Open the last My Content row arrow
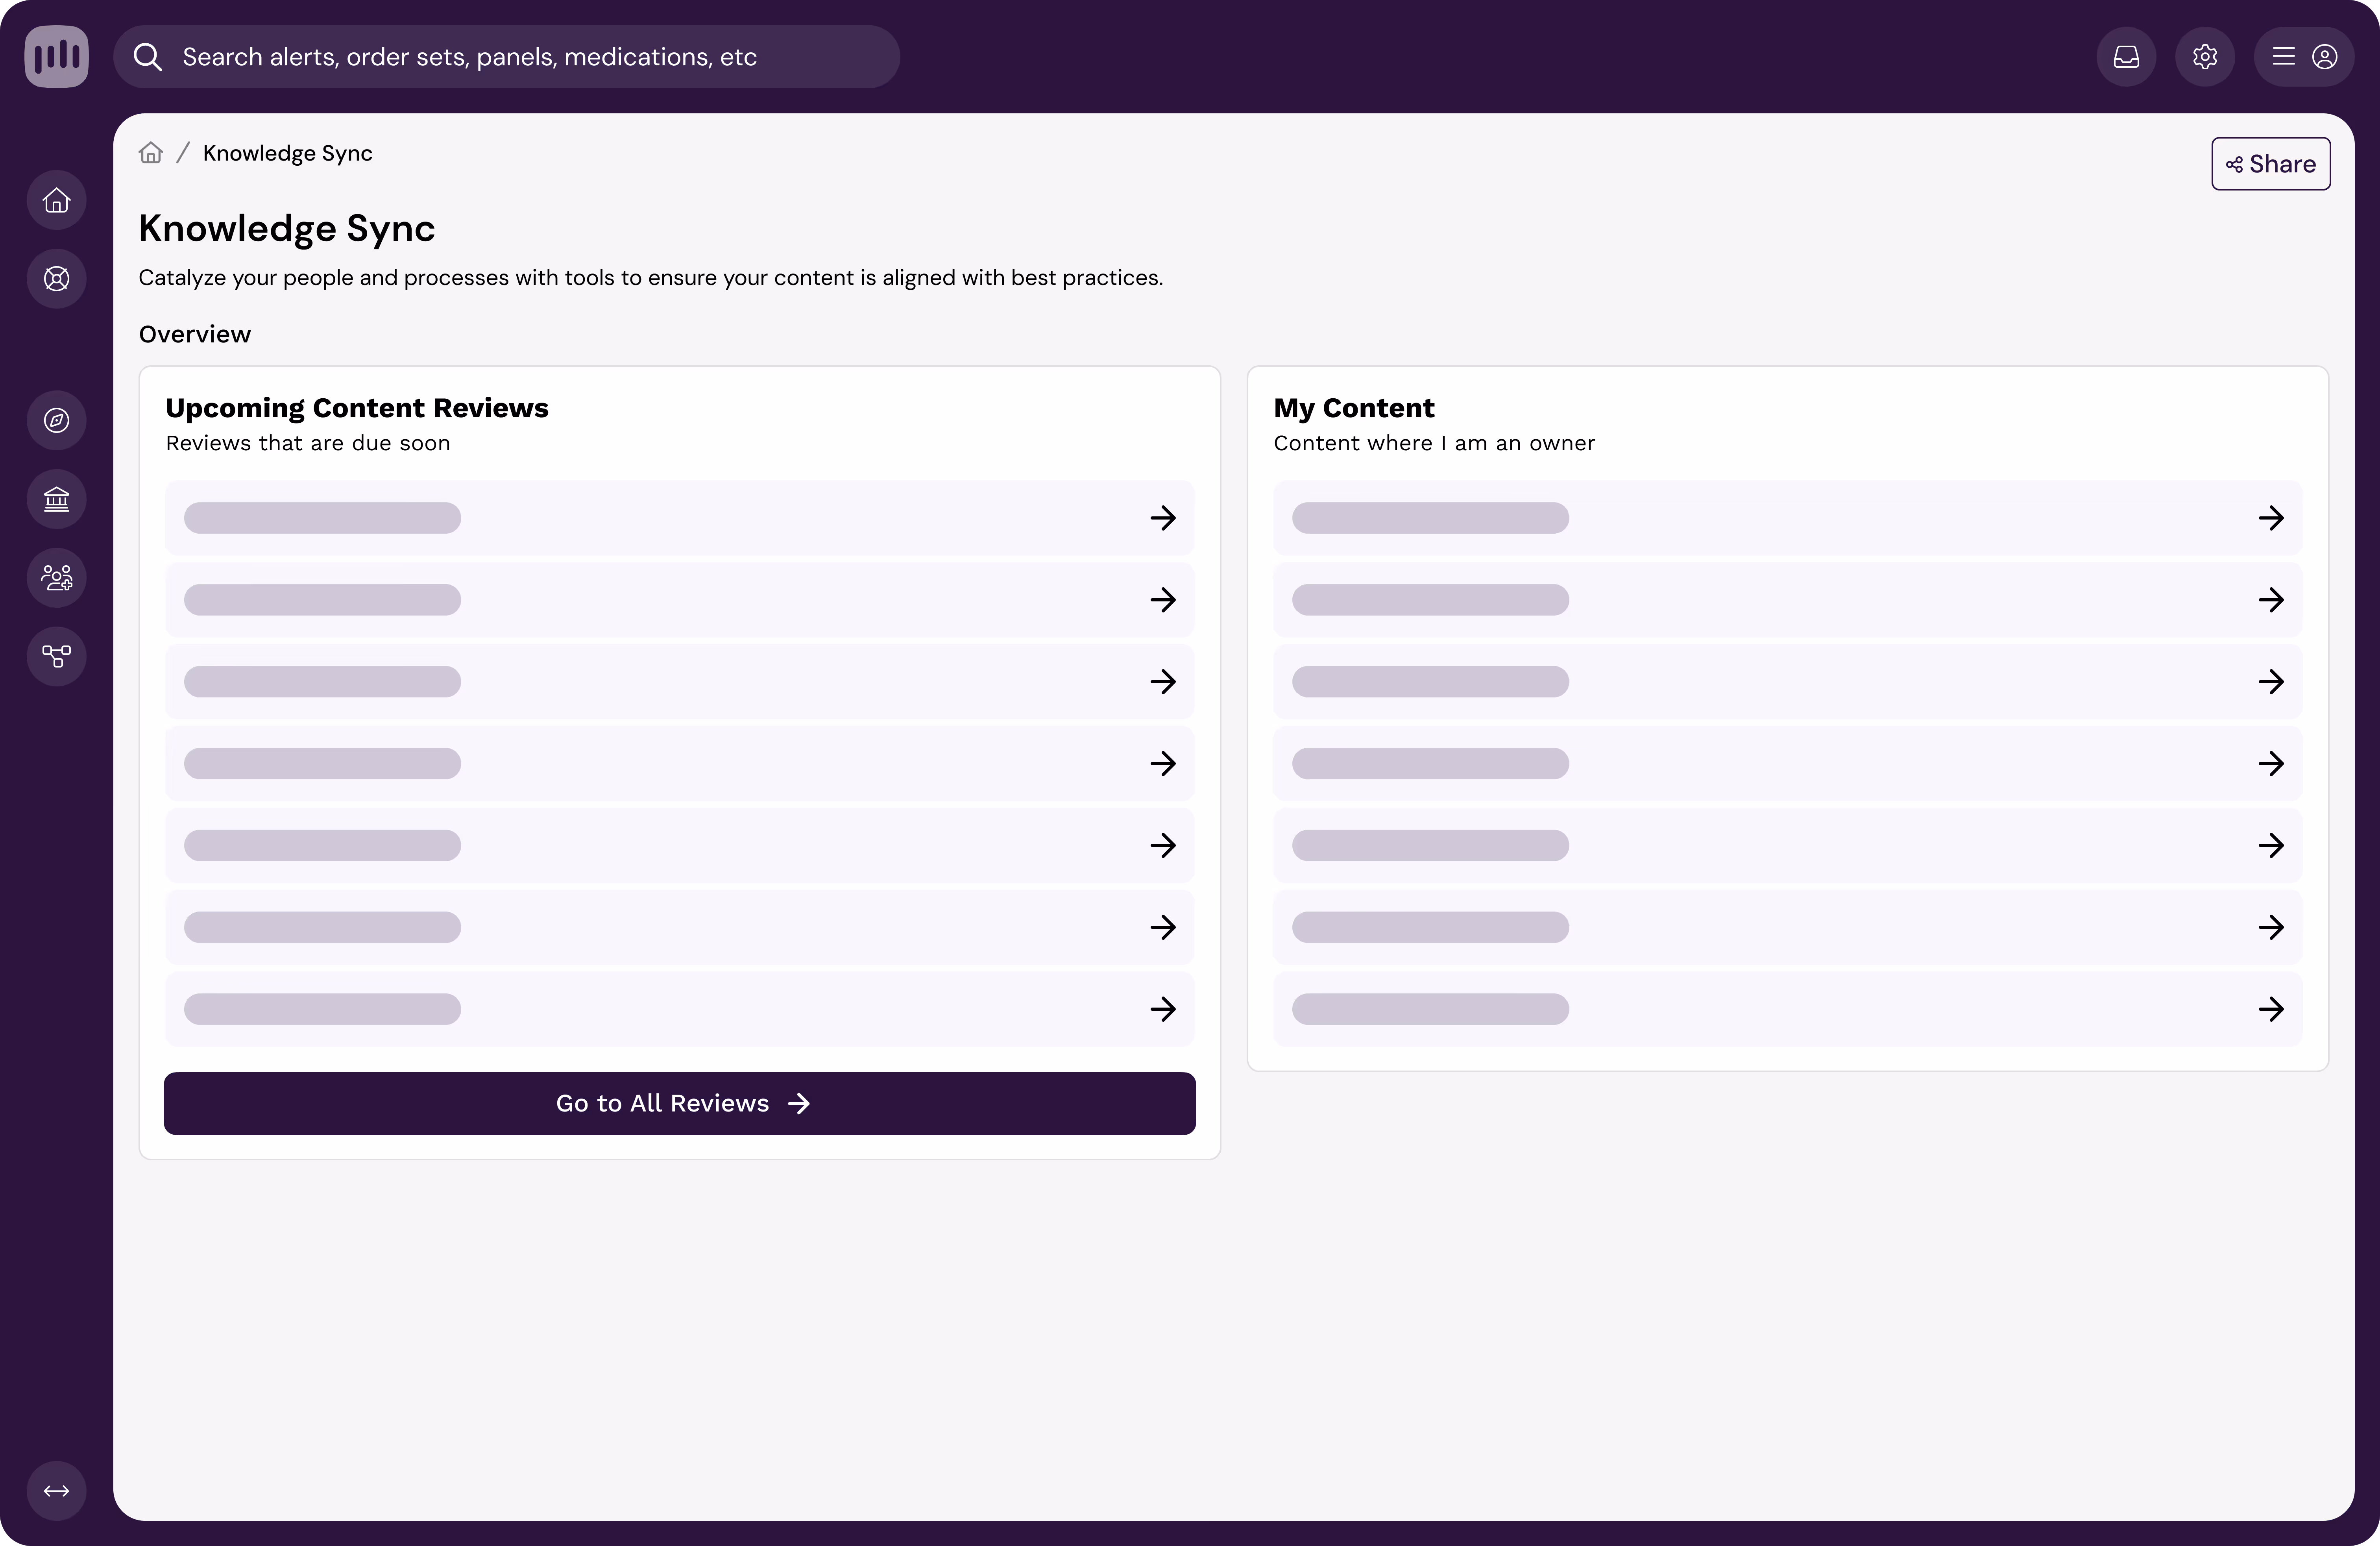 point(2270,1009)
